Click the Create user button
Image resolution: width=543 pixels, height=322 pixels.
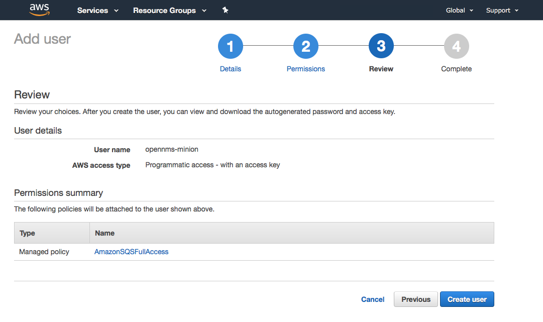pyautogui.click(x=467, y=299)
